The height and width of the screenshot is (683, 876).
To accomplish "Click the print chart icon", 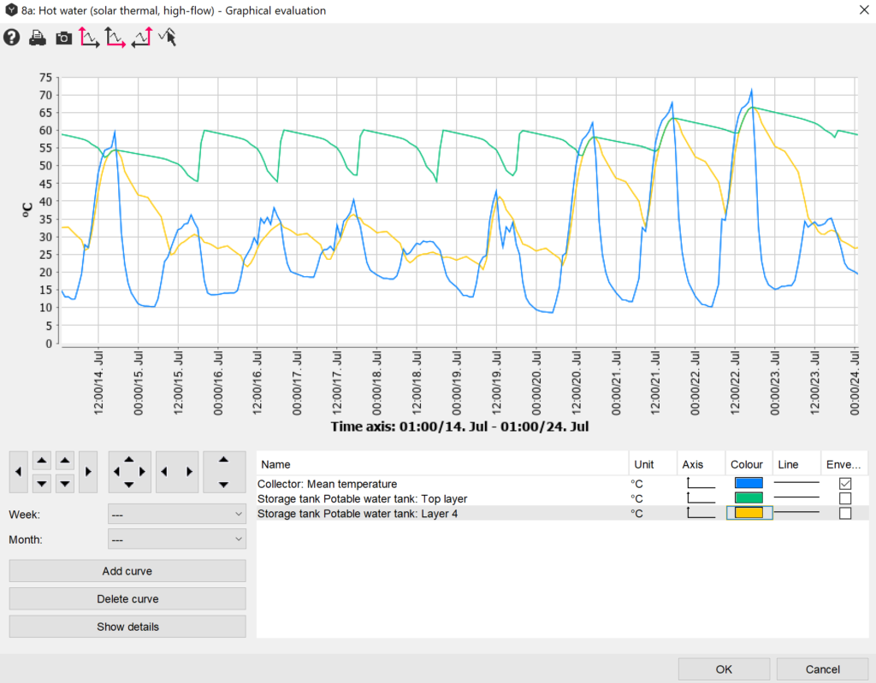I will [38, 38].
